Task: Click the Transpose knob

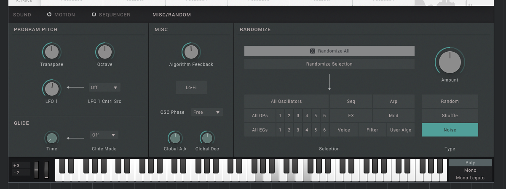Action: pyautogui.click(x=51, y=52)
